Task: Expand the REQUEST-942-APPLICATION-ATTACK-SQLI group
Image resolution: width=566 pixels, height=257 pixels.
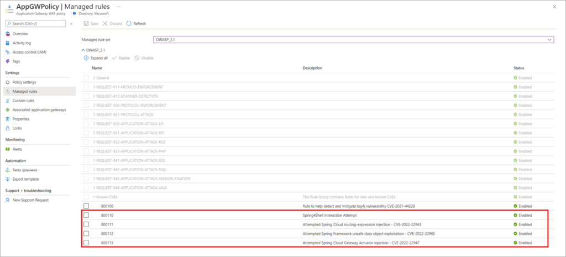Action: coord(94,170)
